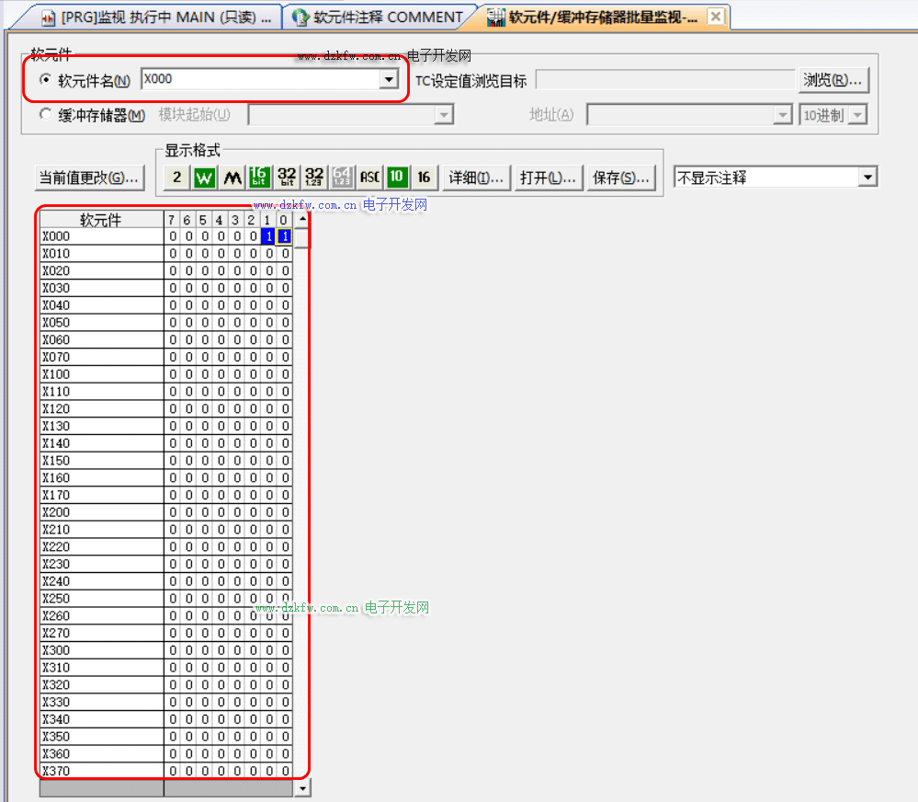The width and height of the screenshot is (918, 802).
Task: Expand the 不显示注释 comment dropdown
Action: [x=867, y=178]
